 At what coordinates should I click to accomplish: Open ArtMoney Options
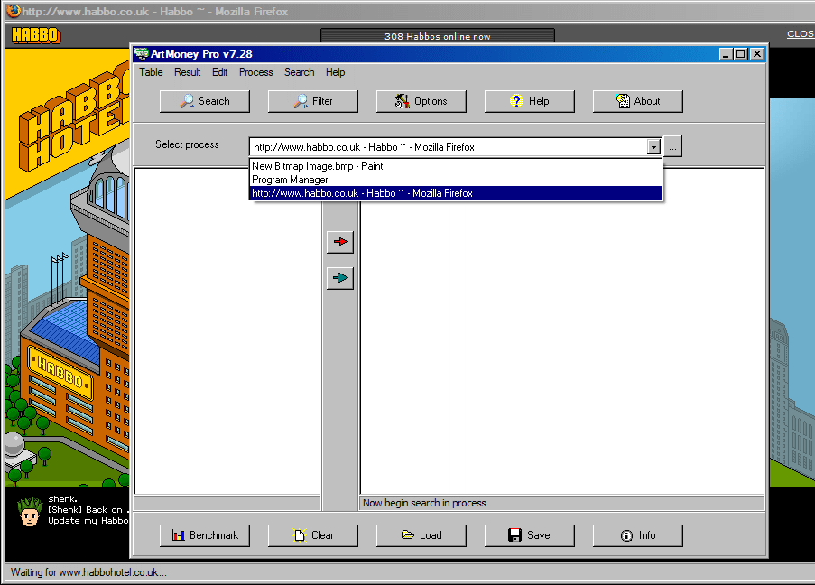point(421,101)
